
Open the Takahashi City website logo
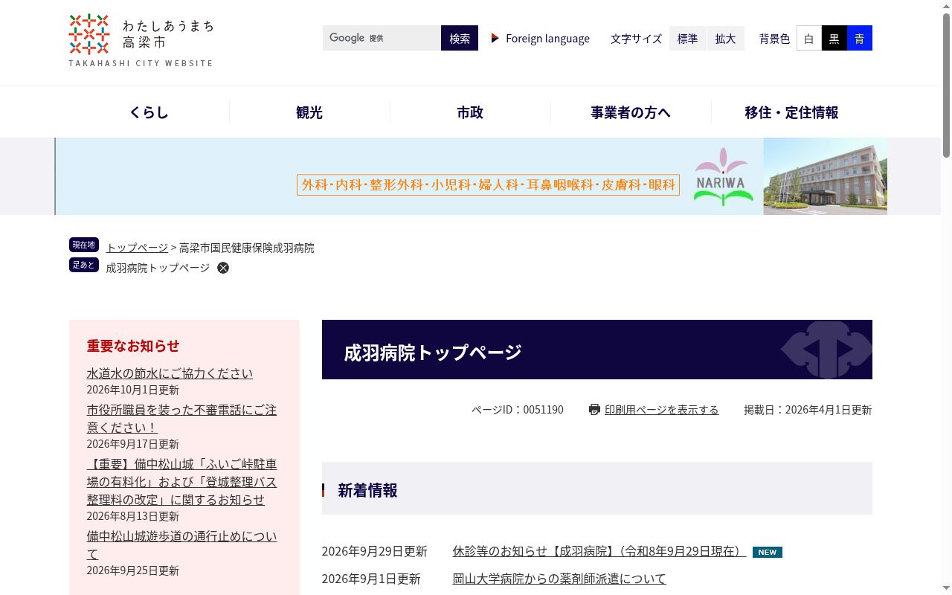click(141, 40)
